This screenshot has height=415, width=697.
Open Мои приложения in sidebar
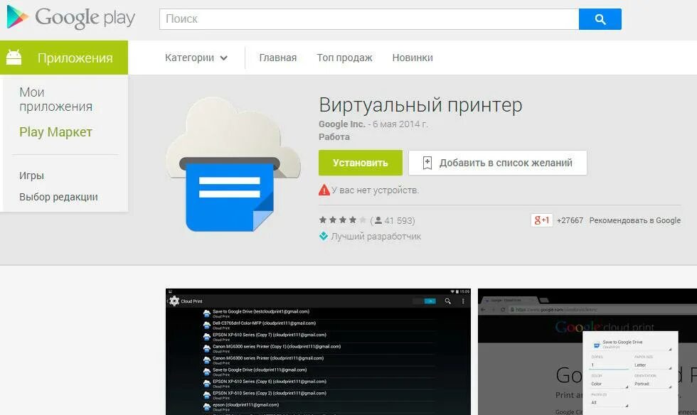click(x=56, y=99)
